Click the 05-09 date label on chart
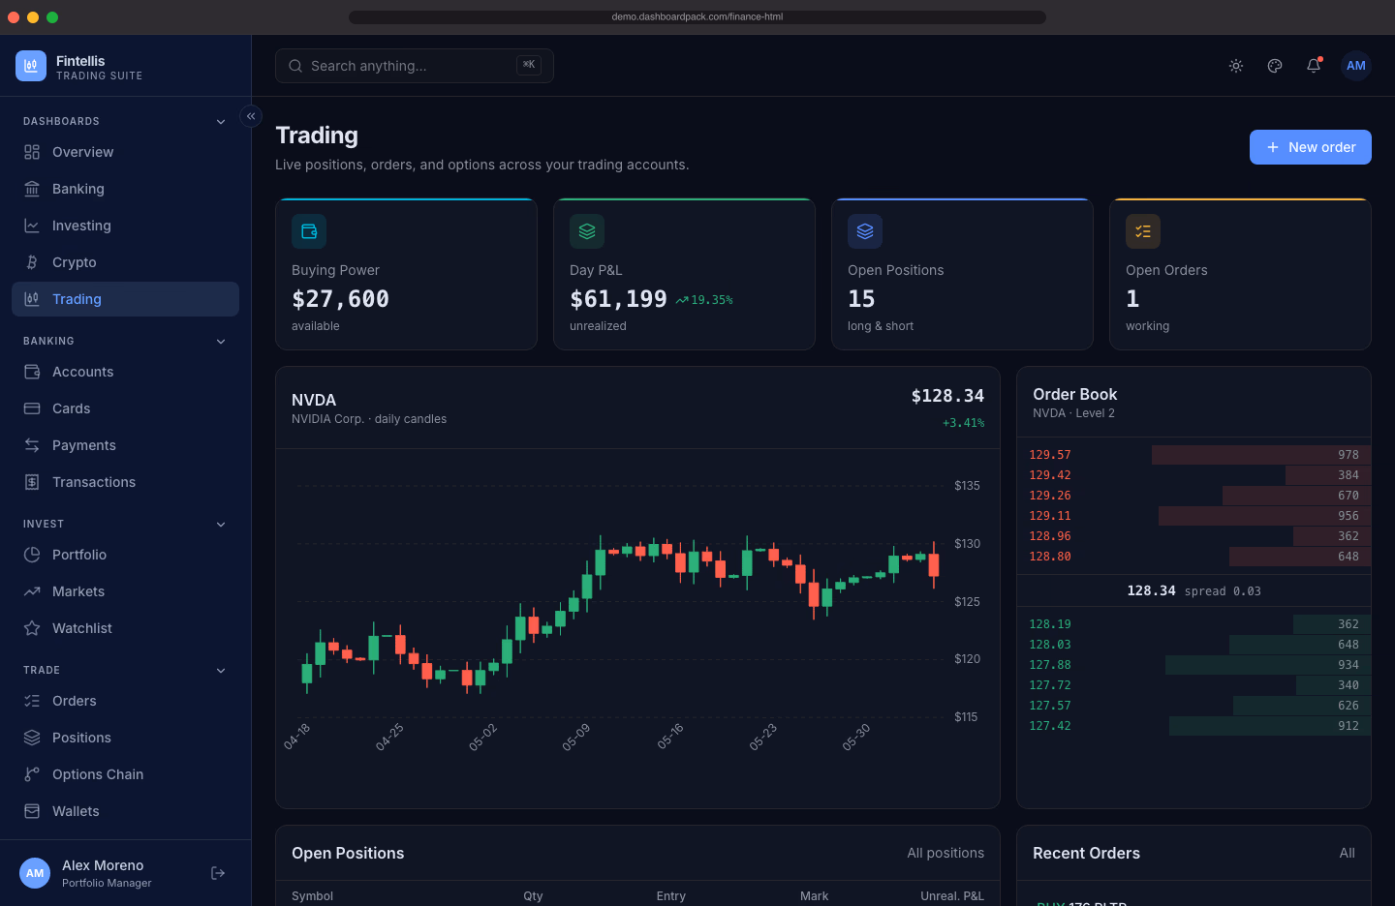1395x906 pixels. click(575, 738)
